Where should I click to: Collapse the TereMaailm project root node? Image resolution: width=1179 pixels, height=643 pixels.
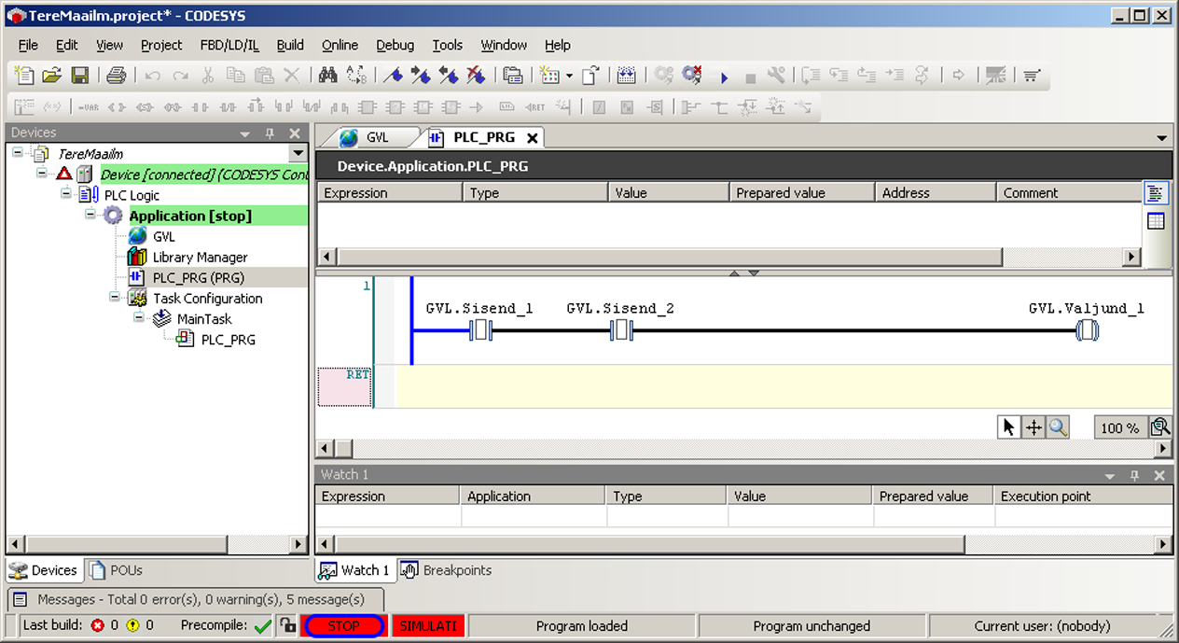(x=18, y=153)
